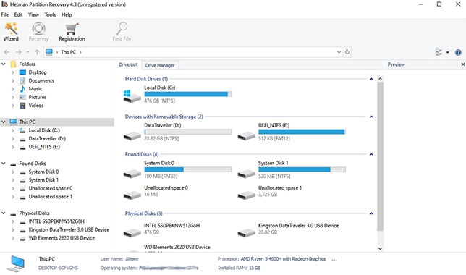The width and height of the screenshot is (466, 275).
Task: Refresh the address bar location
Action: 347,52
